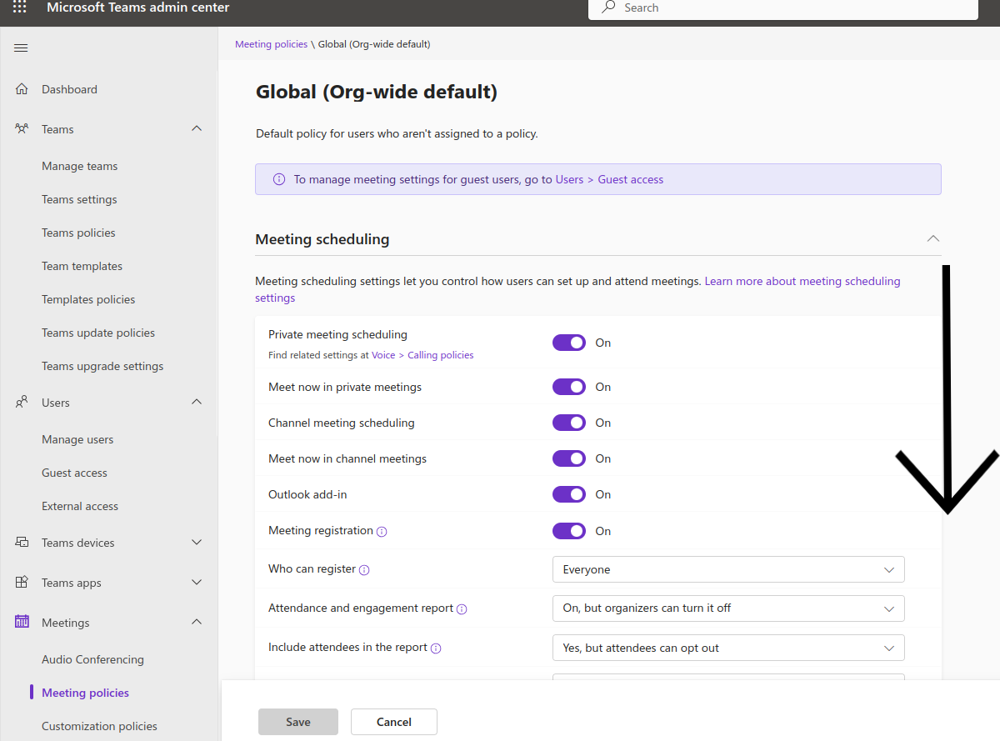Collapse the Meeting scheduling section
1000x741 pixels.
point(933,239)
